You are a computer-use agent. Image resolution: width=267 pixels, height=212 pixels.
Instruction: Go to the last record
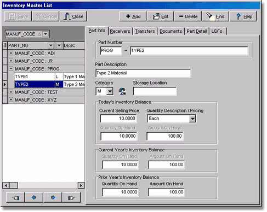pyautogui.click(x=71, y=197)
